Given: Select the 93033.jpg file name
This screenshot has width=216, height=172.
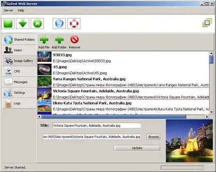Looking at the screenshot, I should 62,55.
